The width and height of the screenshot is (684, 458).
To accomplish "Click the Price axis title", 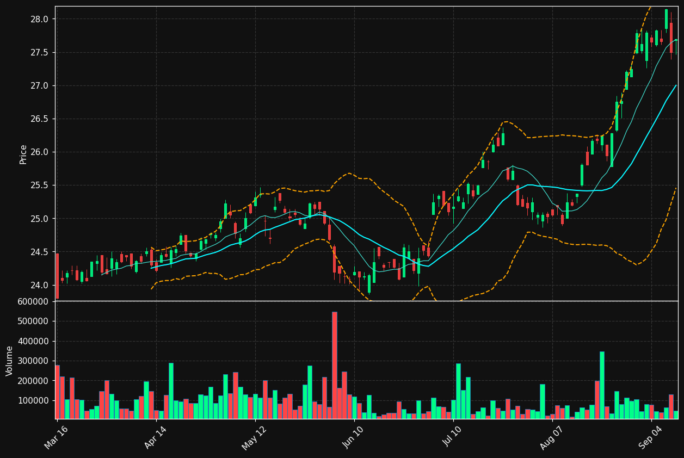I will pyautogui.click(x=23, y=154).
